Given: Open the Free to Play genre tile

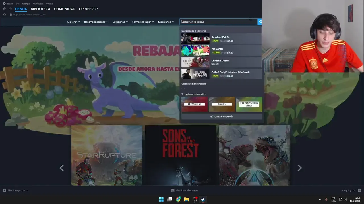Looking at the screenshot, I should click(x=195, y=104).
